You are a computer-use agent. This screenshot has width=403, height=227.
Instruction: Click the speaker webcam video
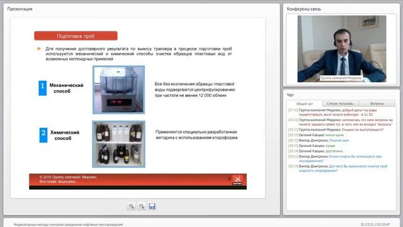point(341,49)
